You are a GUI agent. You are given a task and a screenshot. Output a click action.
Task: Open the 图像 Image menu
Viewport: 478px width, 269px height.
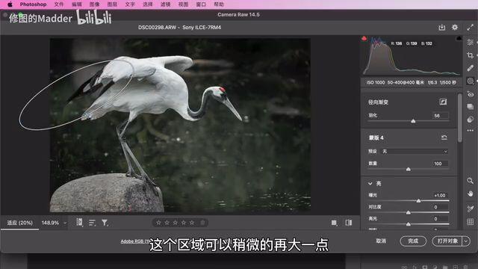(95, 4)
